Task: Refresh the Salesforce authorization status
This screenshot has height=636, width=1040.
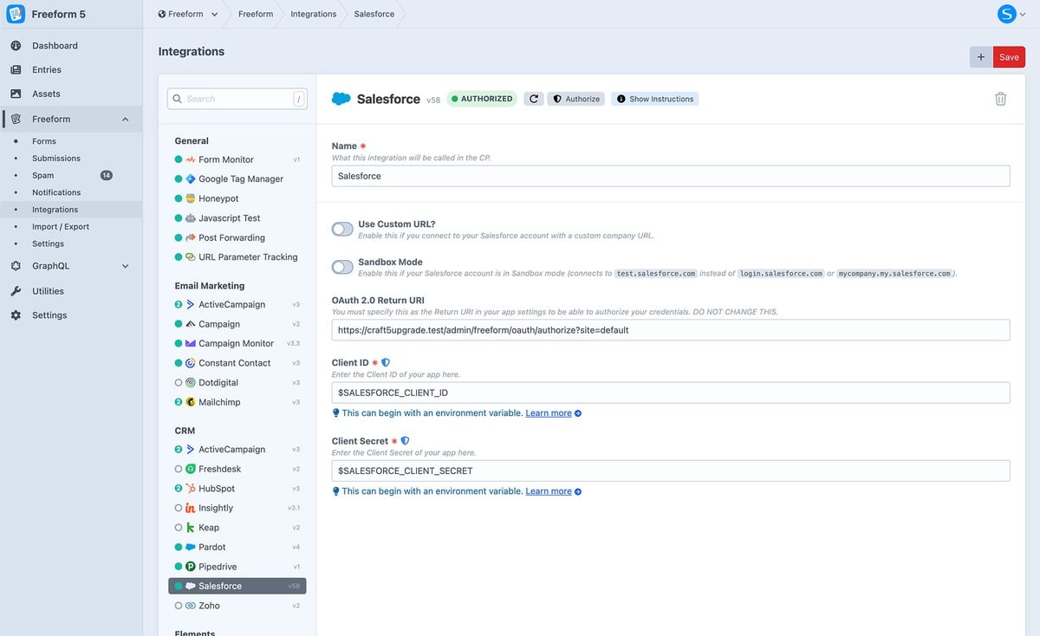Action: [534, 99]
